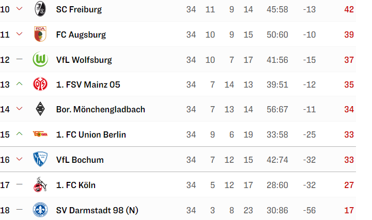Viewport: 372px width, 220px height.
Task: Click the 1. FC Union Berlin name
Action: [91, 134]
